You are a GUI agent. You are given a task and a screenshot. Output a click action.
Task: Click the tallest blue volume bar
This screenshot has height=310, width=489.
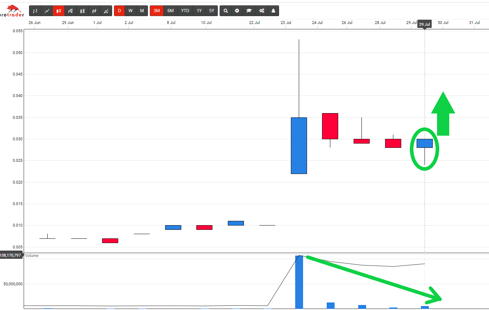coord(299,282)
